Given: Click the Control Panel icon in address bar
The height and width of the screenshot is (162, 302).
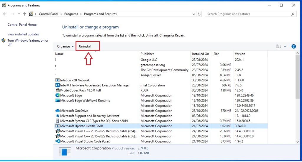Looking at the screenshot, I should (x=31, y=14).
